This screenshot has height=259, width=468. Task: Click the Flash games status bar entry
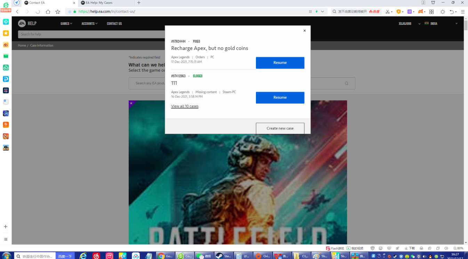335,248
